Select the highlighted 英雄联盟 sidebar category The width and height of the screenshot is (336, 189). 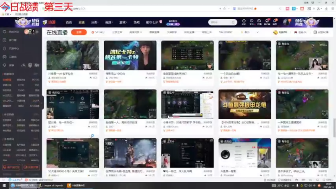7,80
